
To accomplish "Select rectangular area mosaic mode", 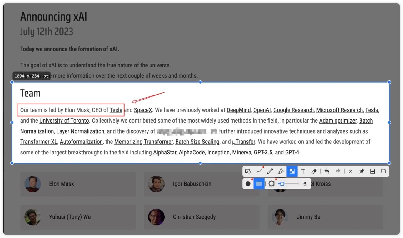I will click(x=259, y=184).
